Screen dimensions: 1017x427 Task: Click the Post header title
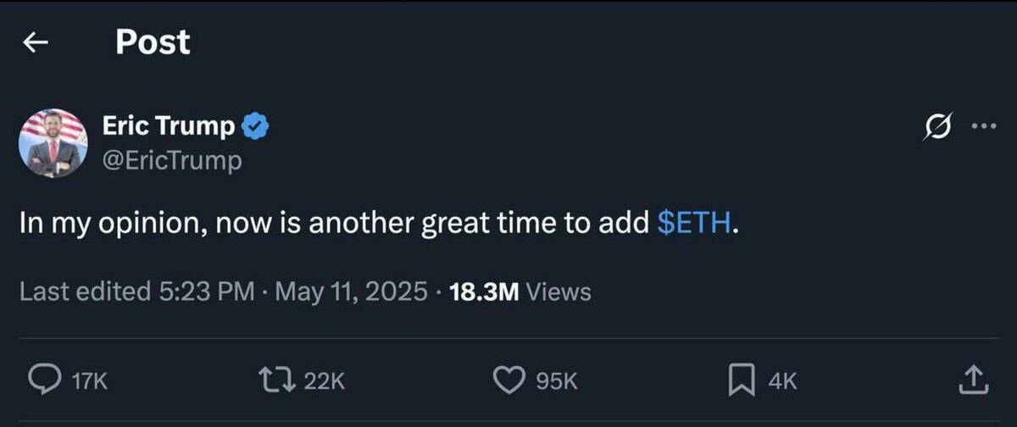pos(153,42)
